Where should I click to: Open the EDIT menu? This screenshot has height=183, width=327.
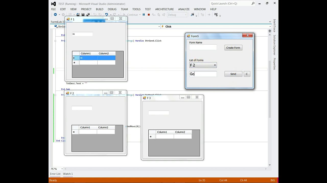(63, 9)
